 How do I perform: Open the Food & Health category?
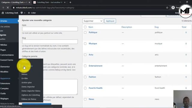95,88
